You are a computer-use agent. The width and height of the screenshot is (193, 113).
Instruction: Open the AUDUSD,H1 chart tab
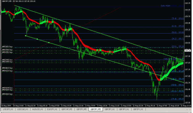(x=37, y=109)
